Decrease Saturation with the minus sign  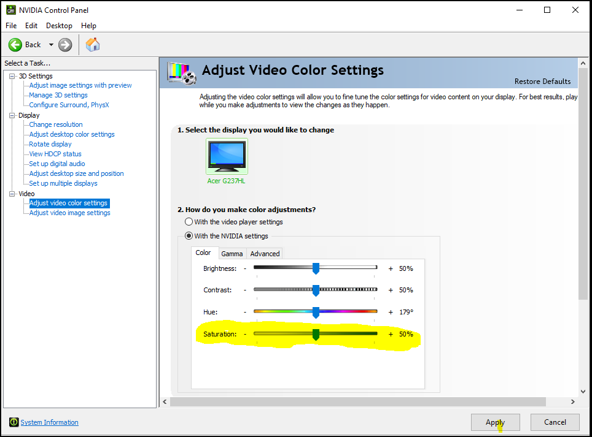[x=245, y=334]
